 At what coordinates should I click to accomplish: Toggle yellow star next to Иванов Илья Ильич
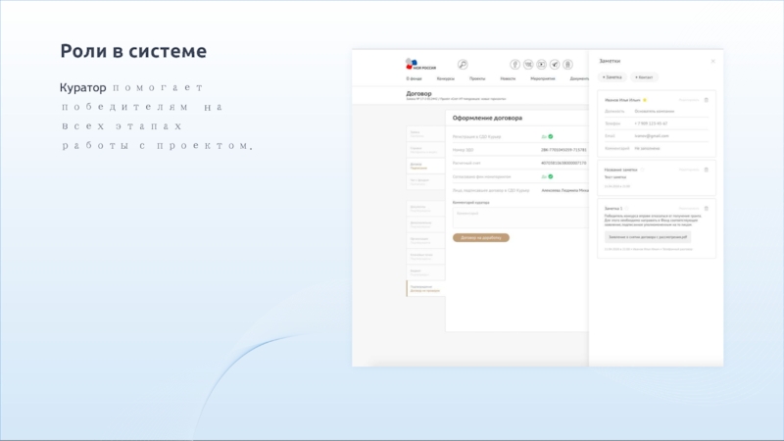pos(645,100)
